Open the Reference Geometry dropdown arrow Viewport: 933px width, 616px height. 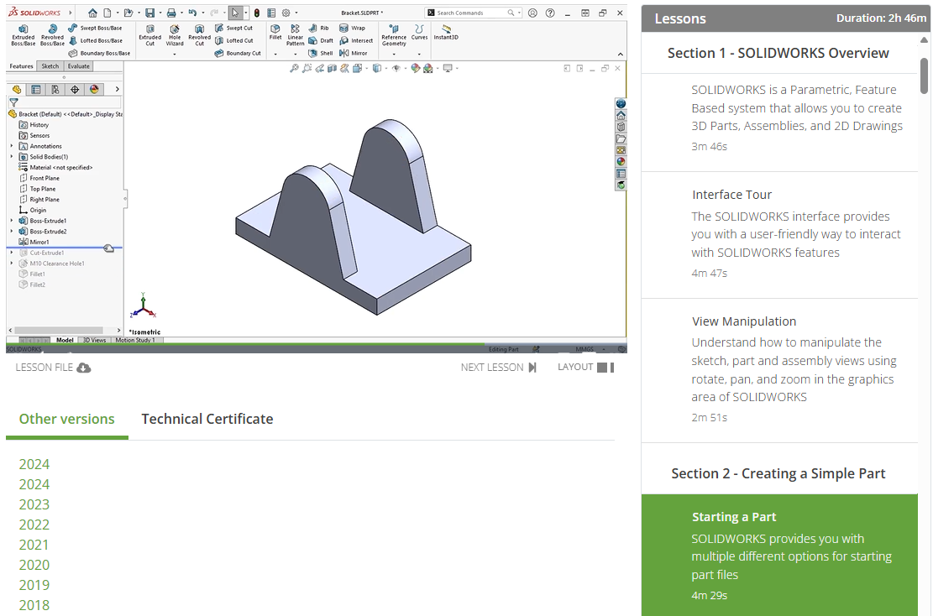click(394, 54)
